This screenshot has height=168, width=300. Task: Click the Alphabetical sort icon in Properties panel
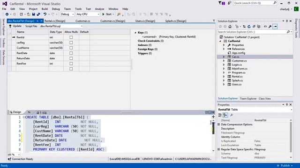click(x=225, y=115)
